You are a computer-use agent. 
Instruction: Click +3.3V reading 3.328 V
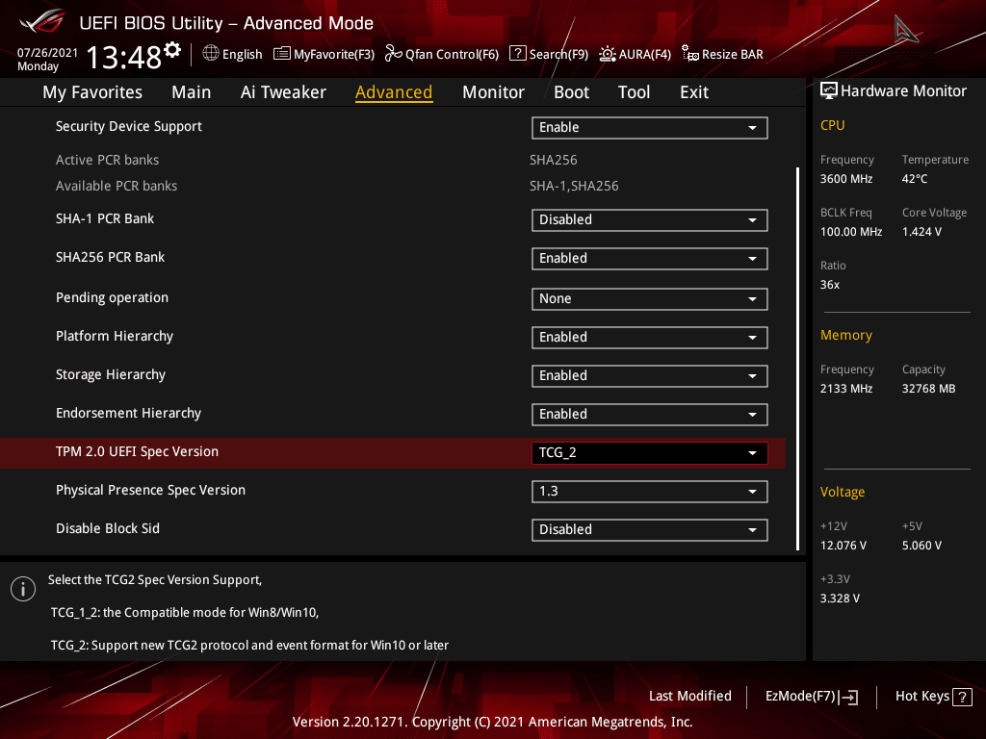840,599
